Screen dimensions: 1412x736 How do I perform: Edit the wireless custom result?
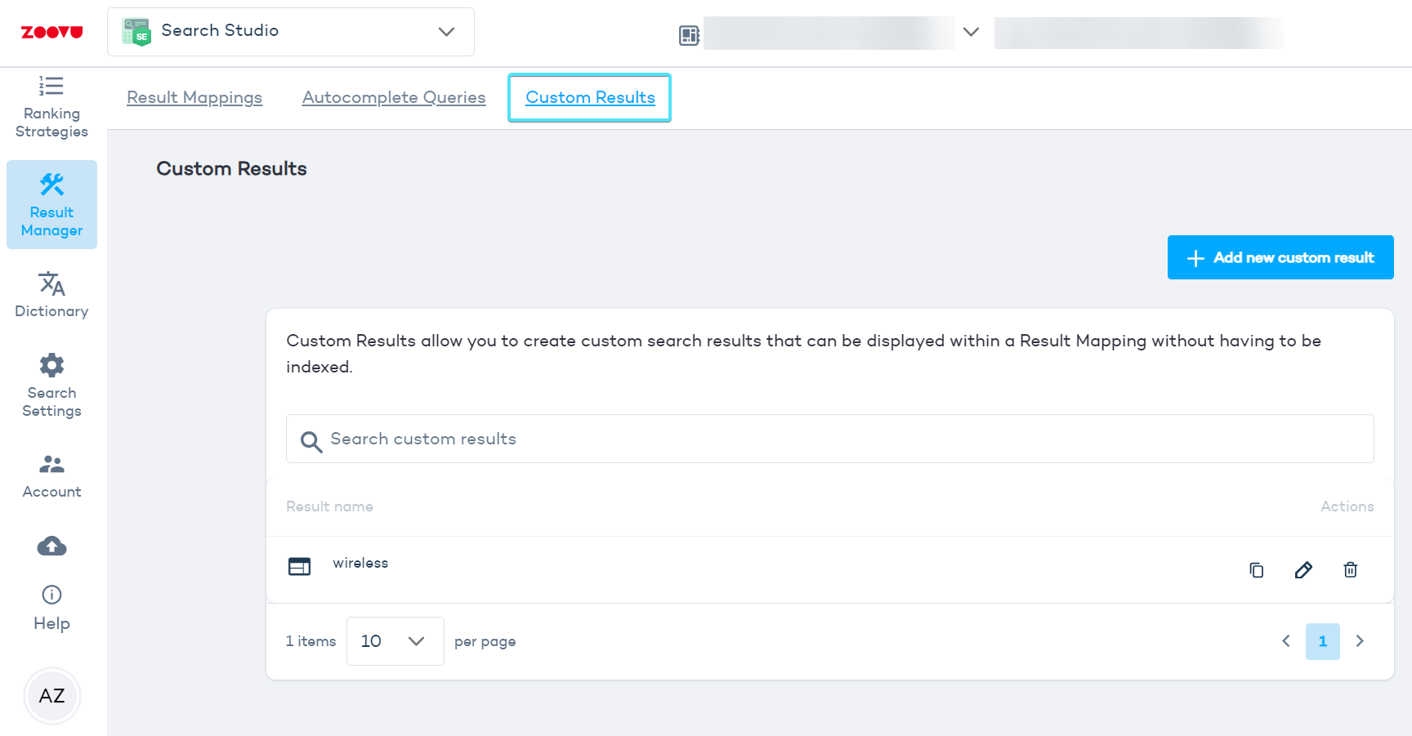(x=1303, y=570)
